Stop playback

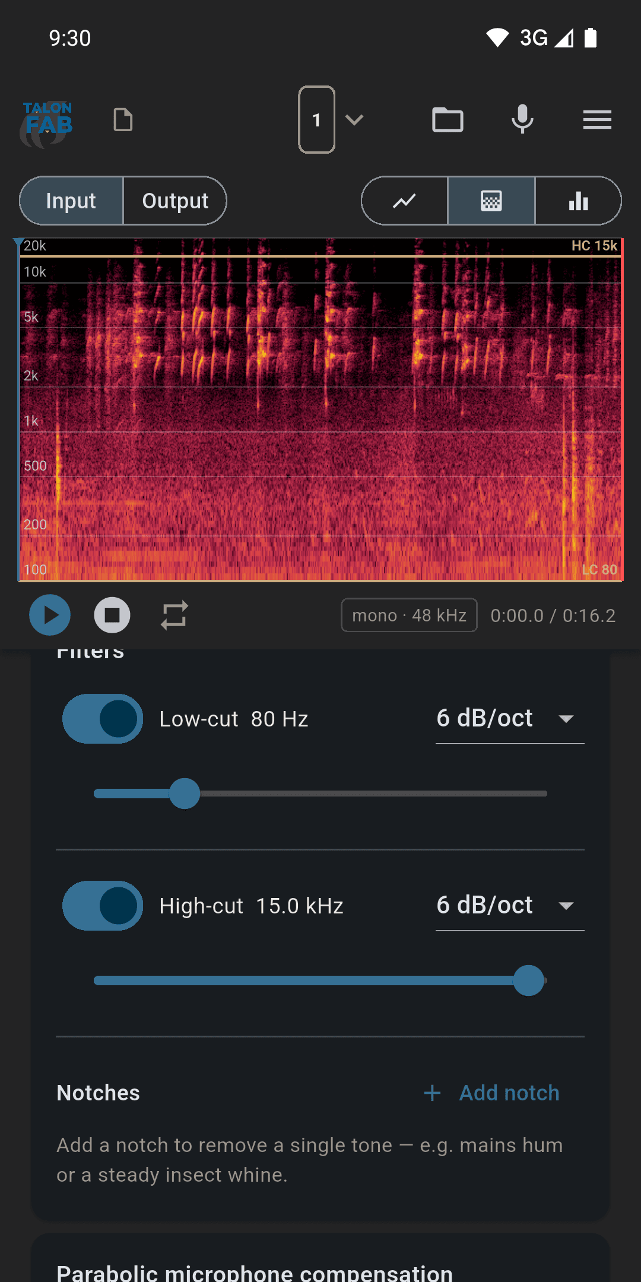click(x=112, y=615)
